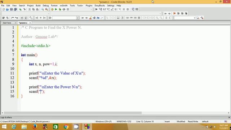The height and width of the screenshot is (130, 231).
Task: Undo the last edit
Action: click(20, 9)
